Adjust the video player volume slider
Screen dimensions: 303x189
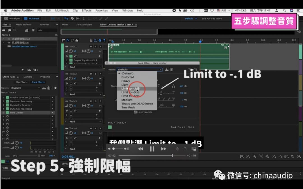point(118,149)
